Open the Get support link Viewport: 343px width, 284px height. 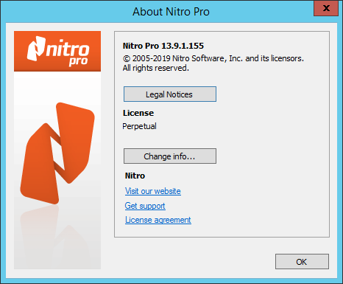point(145,206)
